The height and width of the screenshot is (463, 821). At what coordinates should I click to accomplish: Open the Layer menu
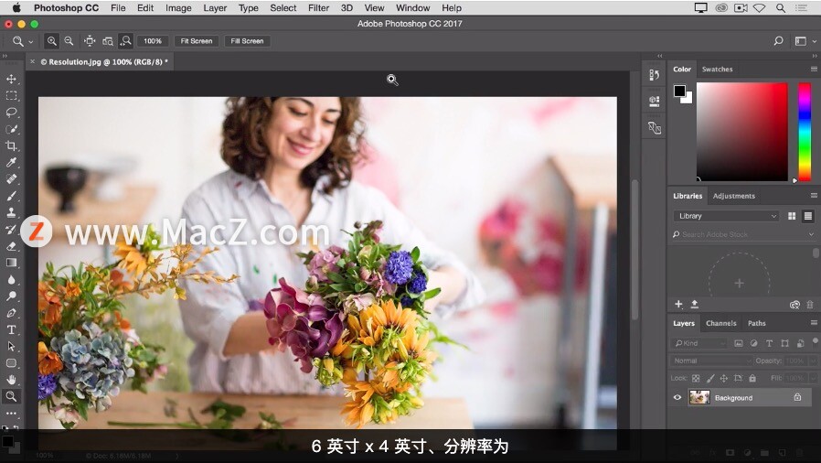[215, 8]
